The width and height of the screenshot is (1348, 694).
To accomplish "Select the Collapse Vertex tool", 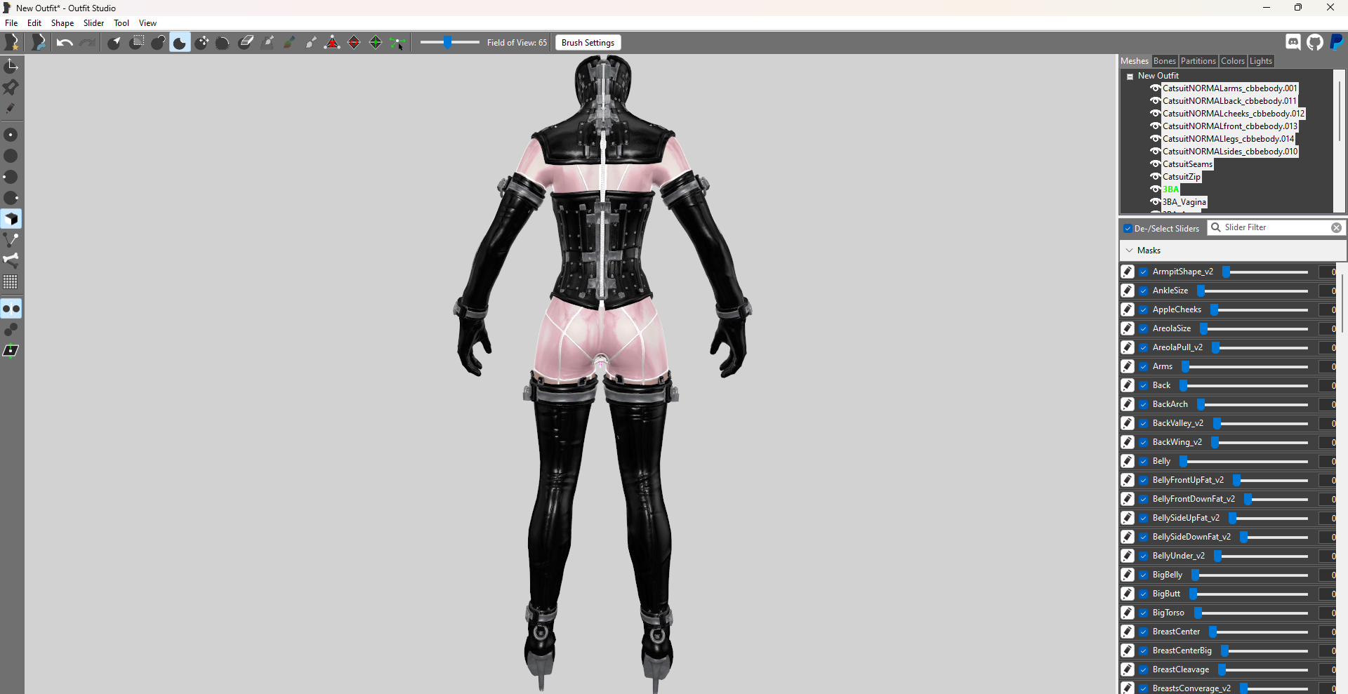I will point(332,43).
